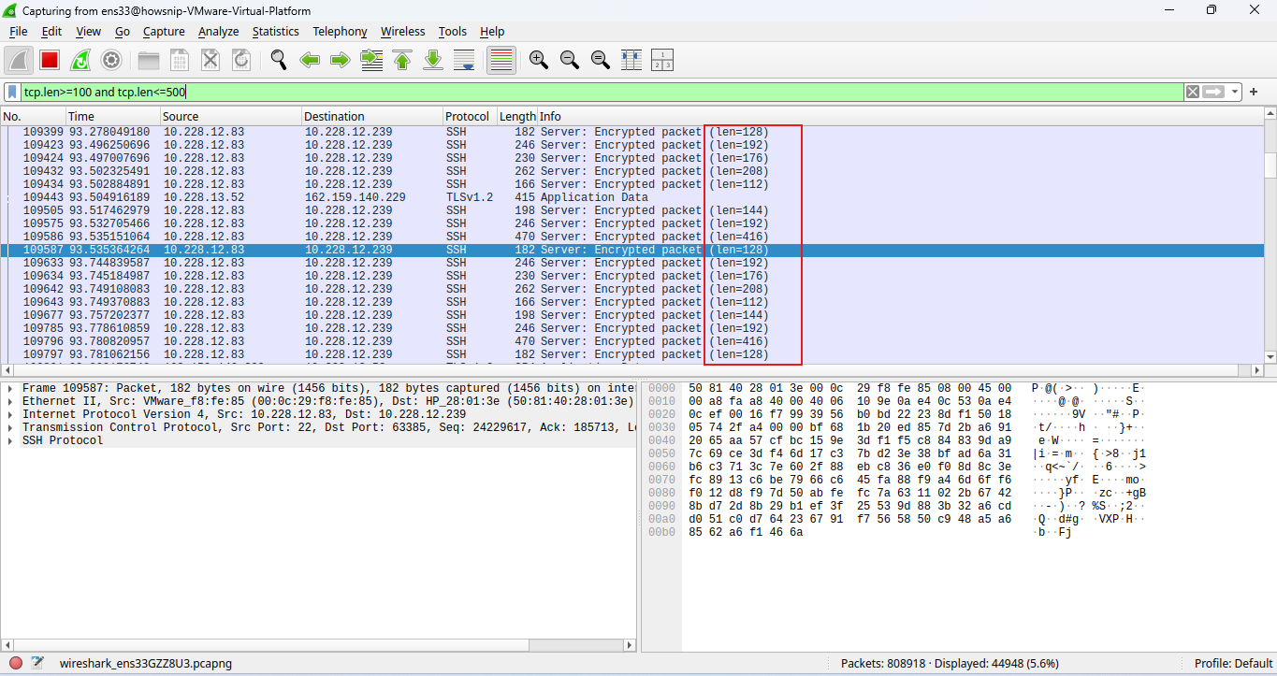Reload this capture file
This screenshot has width=1277, height=676.
point(241,60)
